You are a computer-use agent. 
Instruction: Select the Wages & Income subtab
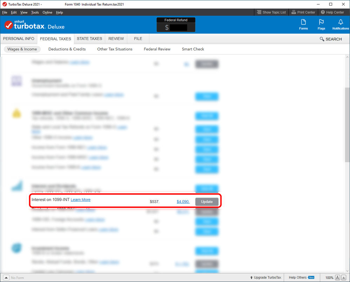coord(22,49)
